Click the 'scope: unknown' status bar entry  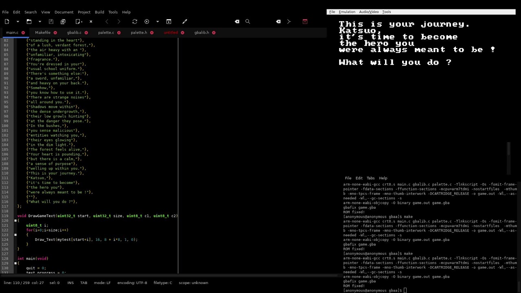pyautogui.click(x=193, y=283)
